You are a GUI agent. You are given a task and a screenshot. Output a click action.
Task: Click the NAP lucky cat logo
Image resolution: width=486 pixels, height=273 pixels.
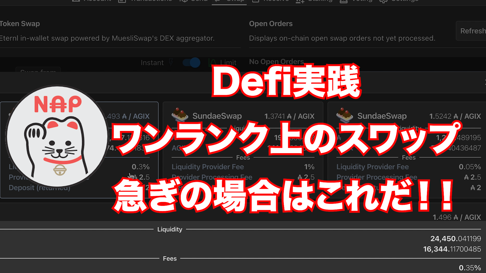click(x=57, y=136)
